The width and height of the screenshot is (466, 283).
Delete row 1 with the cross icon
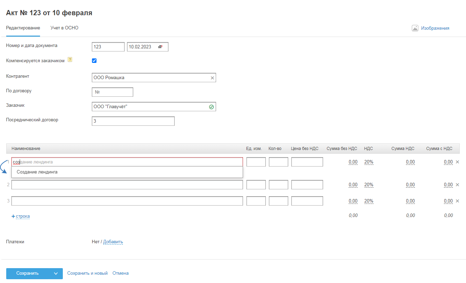click(457, 162)
